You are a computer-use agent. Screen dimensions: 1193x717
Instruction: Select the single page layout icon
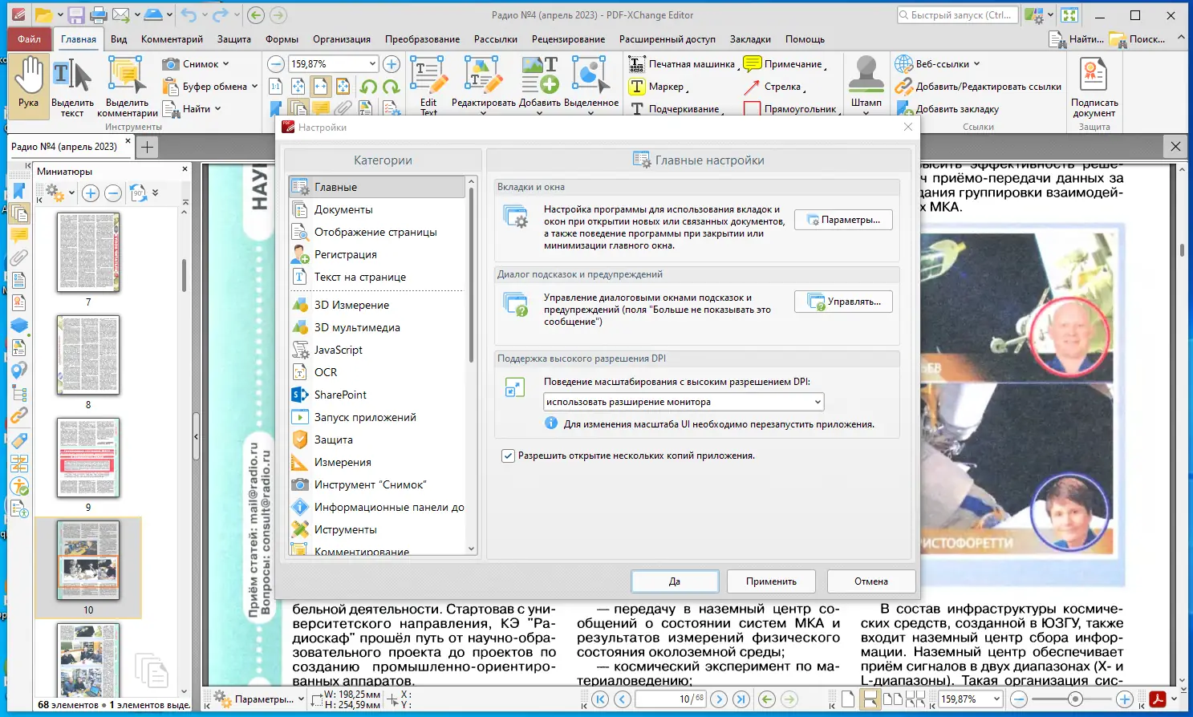(x=847, y=699)
